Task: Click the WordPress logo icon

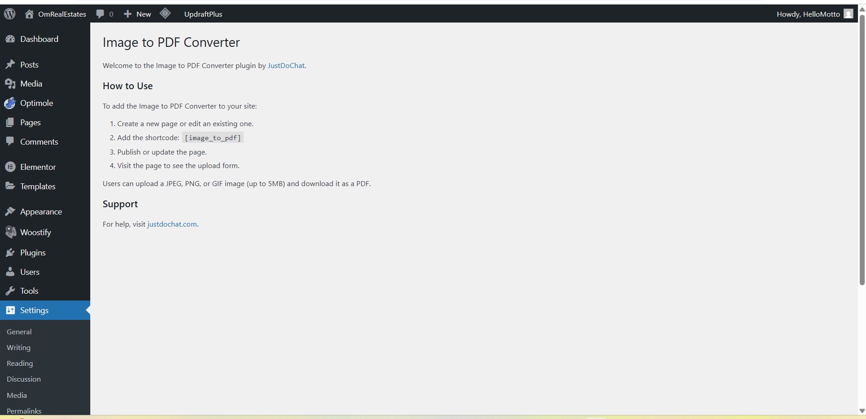Action: (x=10, y=14)
